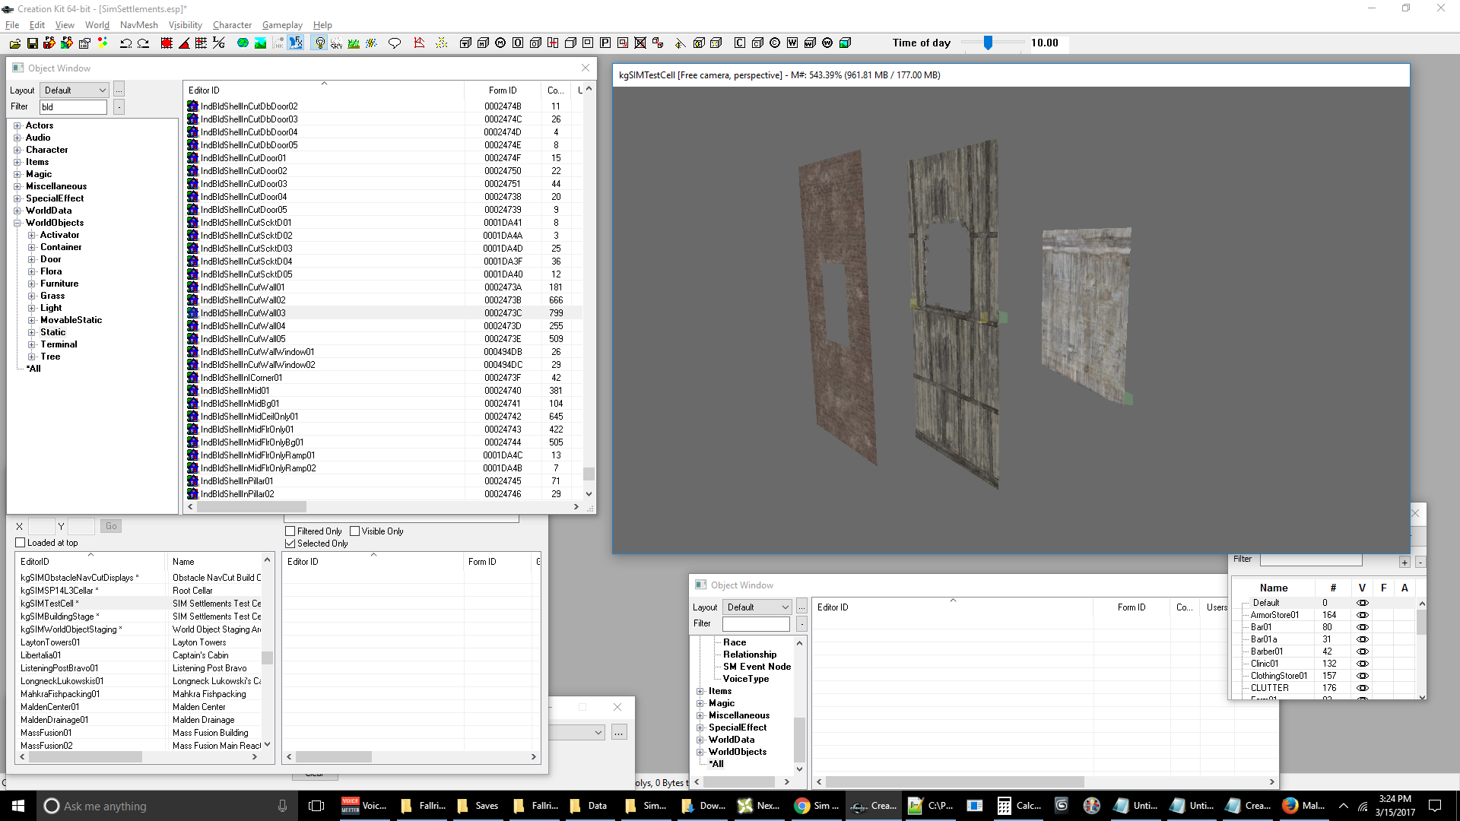Enable the Filtered Only checkbox

[x=290, y=531]
